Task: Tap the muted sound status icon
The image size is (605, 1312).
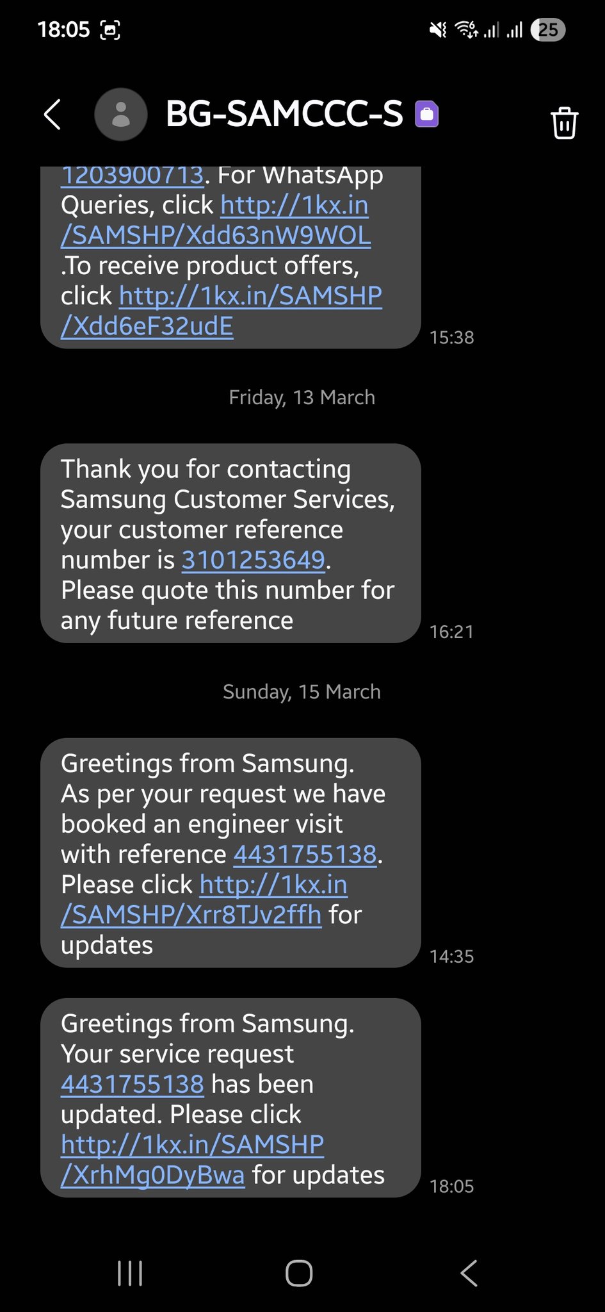Action: coord(438,30)
